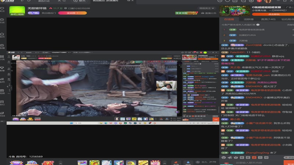Image resolution: width=294 pixels, height=165 pixels.
Task: Click the crown icon above chat input
Action: [236, 158]
